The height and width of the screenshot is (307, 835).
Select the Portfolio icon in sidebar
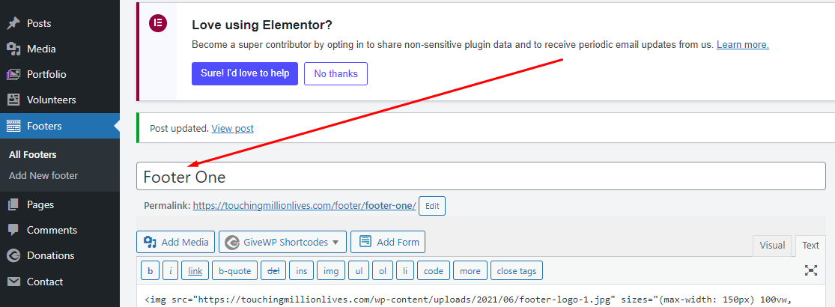[13, 74]
